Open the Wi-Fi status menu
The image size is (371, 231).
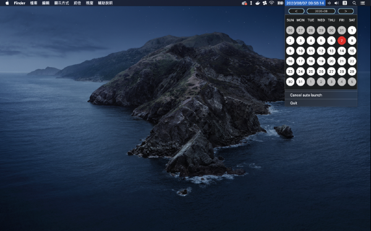(x=271, y=3)
